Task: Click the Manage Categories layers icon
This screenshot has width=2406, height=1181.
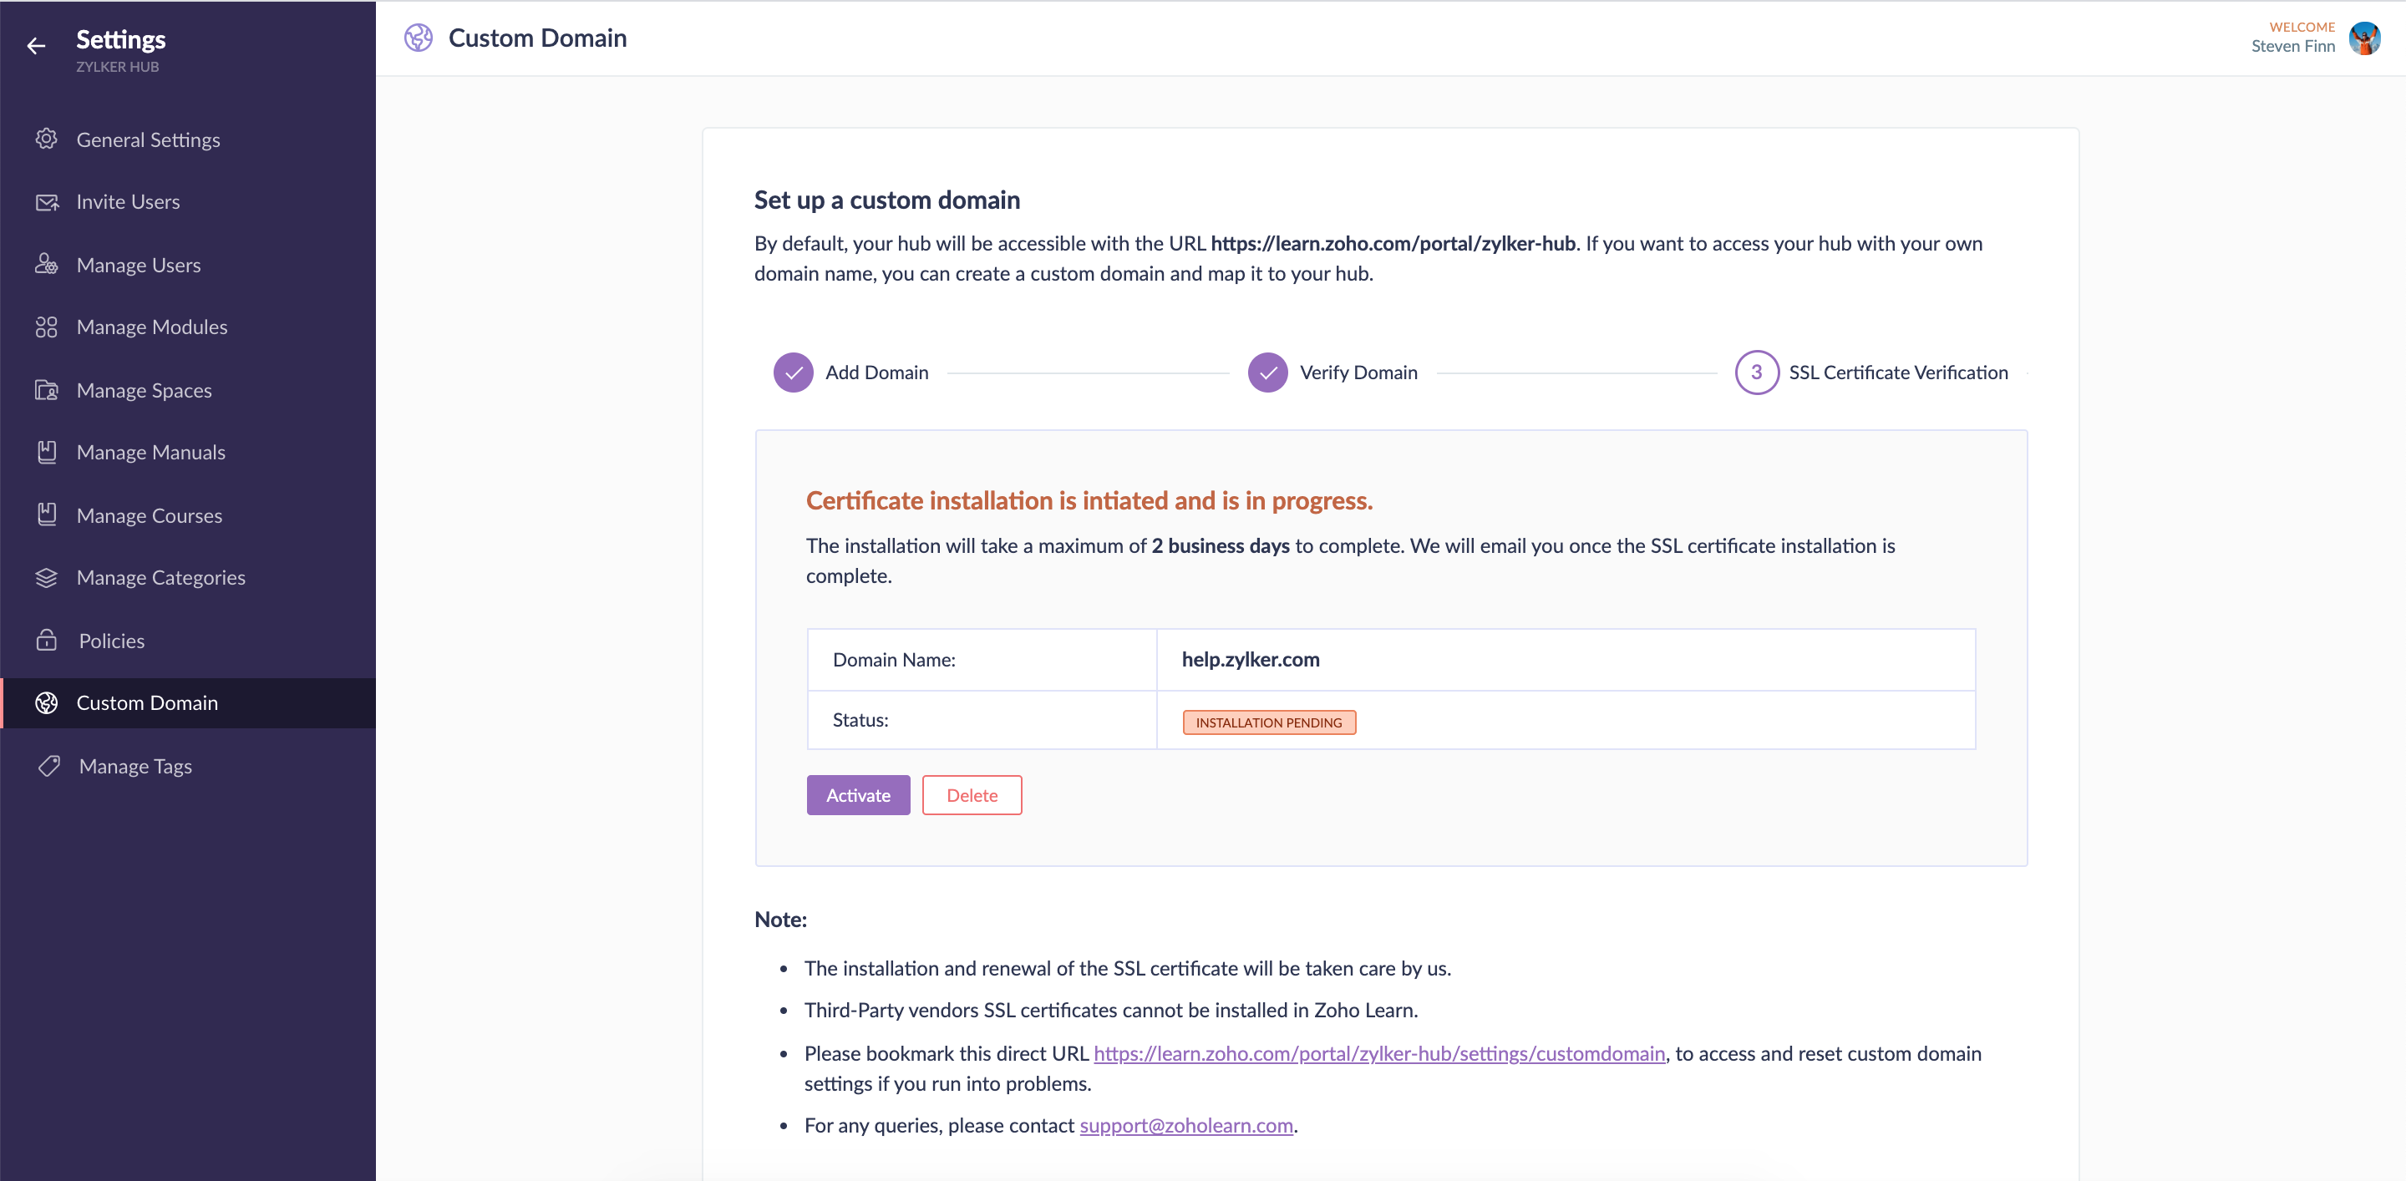Action: click(x=47, y=577)
